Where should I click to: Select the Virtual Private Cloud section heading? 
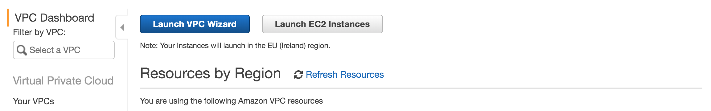click(63, 81)
